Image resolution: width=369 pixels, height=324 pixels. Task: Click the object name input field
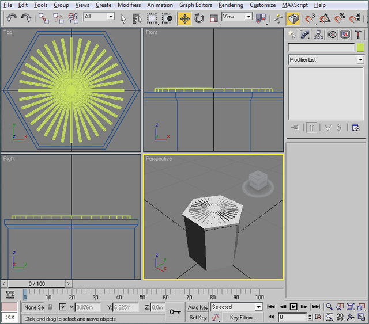(x=321, y=48)
